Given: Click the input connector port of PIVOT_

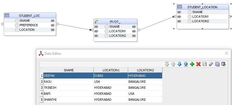Looking at the screenshot, I should click(92, 30).
